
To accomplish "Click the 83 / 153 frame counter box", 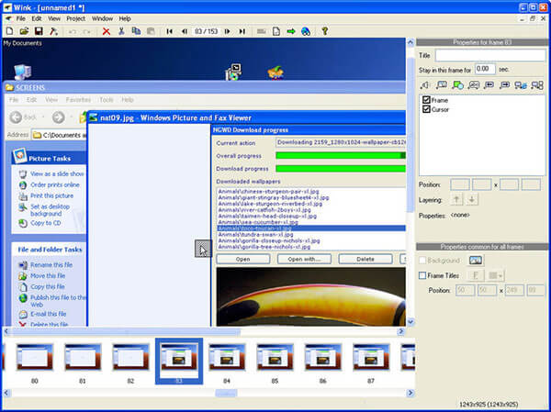I will click(x=206, y=31).
